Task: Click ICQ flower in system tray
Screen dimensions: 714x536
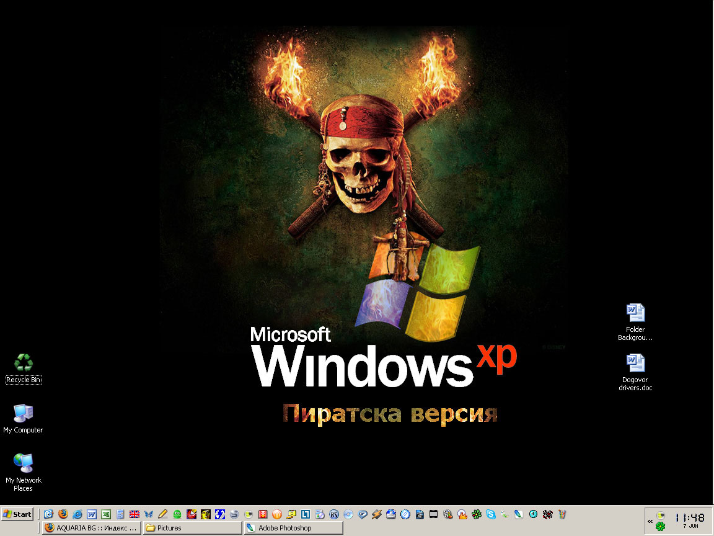Action: point(660,527)
